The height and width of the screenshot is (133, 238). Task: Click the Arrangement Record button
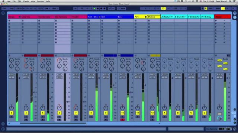point(101,8)
